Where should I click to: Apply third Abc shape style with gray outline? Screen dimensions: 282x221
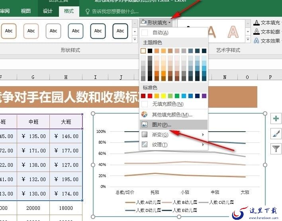click(x=53, y=31)
